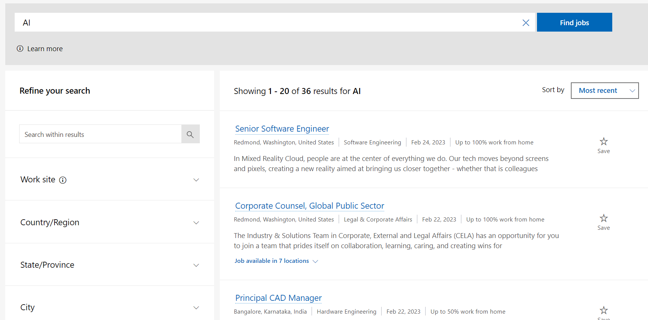This screenshot has height=320, width=648.
Task: Save the Principal CAD Manager job with star
Action: coord(604,311)
